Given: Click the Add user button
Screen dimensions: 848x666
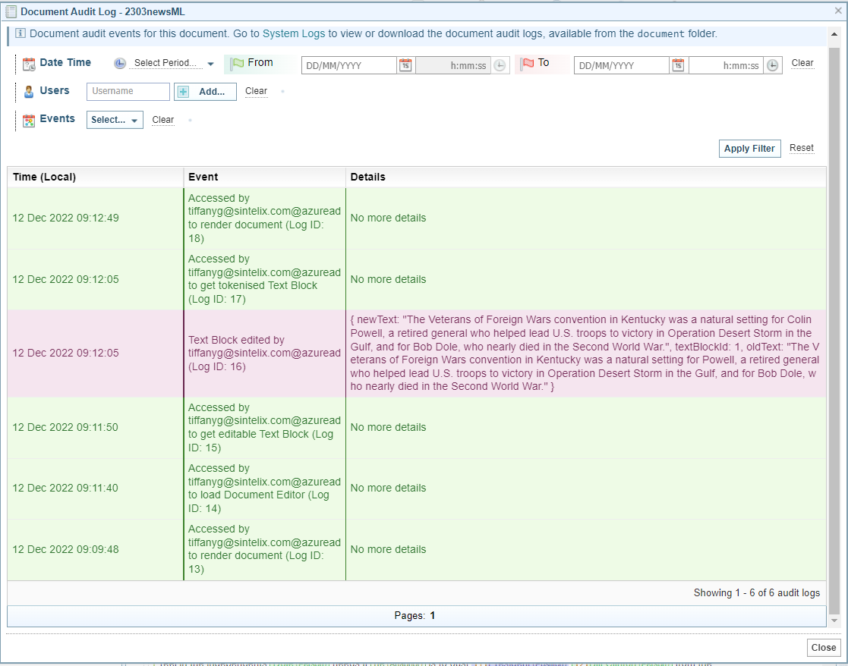Looking at the screenshot, I should 205,92.
